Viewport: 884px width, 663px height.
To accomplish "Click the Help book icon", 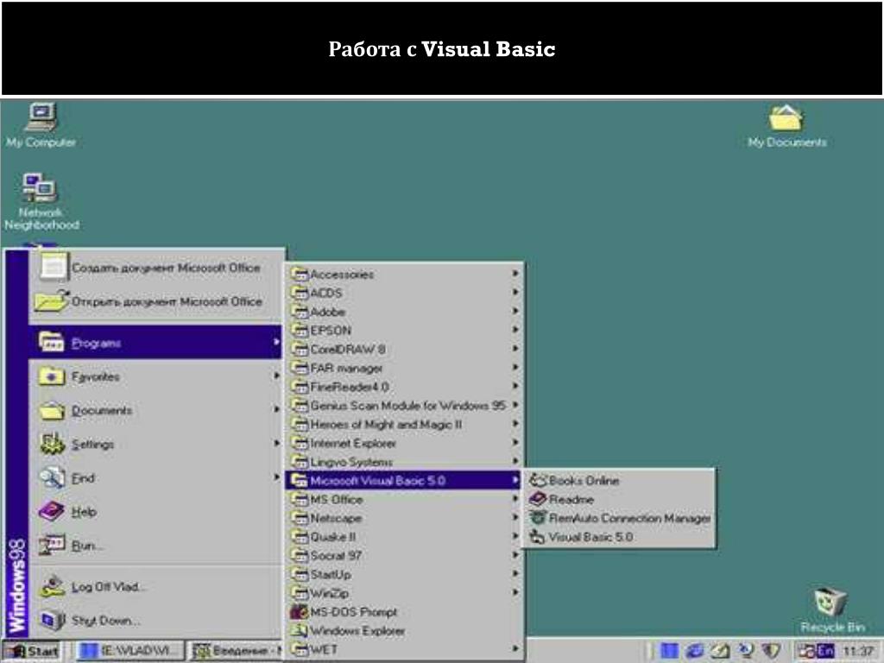I will pos(51,511).
